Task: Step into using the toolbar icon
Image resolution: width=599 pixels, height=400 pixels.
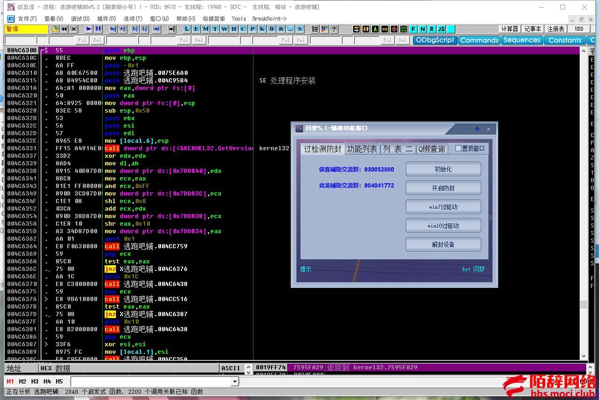Action: click(x=113, y=29)
